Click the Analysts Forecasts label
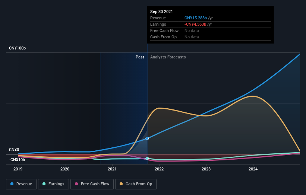306x195 pixels. (x=168, y=57)
